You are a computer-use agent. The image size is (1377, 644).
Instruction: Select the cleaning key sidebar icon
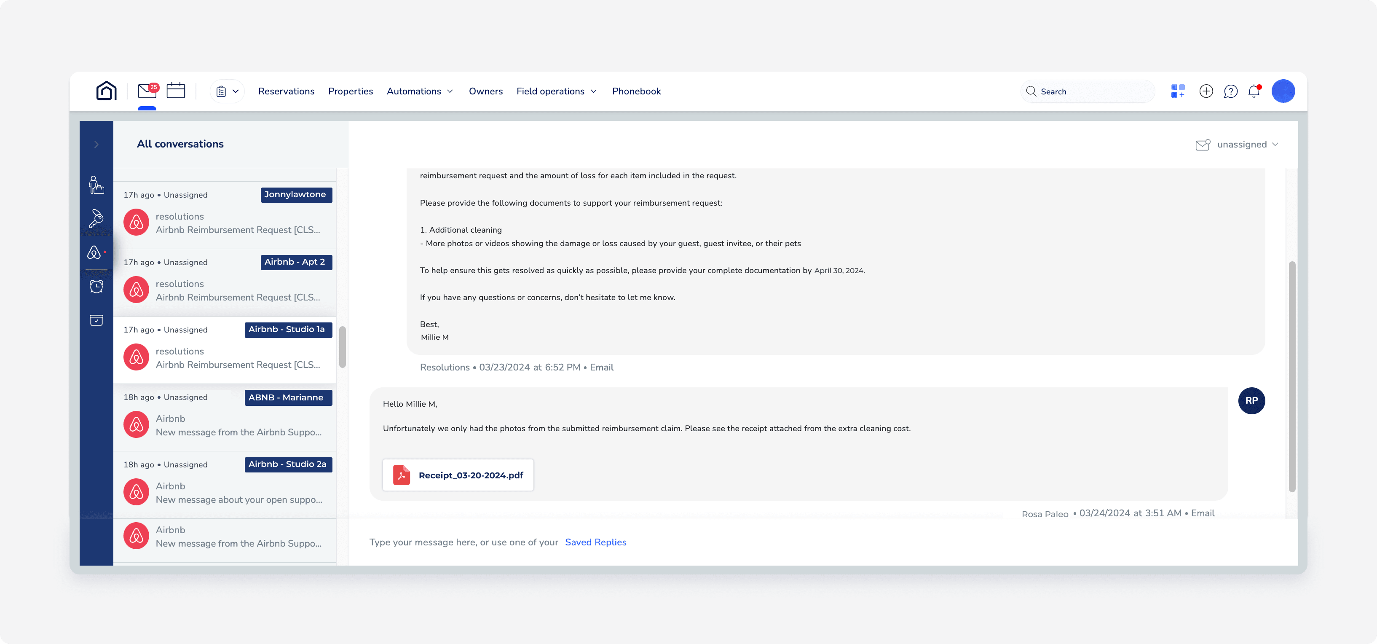point(96,218)
